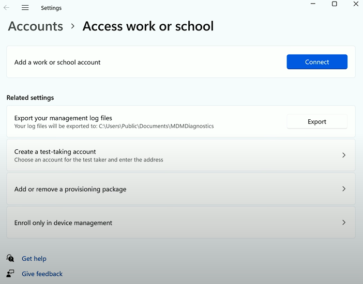Click the Get help icon
This screenshot has height=284, width=363.
(x=10, y=258)
